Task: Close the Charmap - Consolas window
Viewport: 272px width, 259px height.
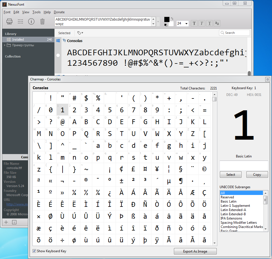Action: [267, 79]
